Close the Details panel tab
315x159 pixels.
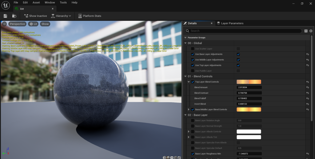pos(212,23)
